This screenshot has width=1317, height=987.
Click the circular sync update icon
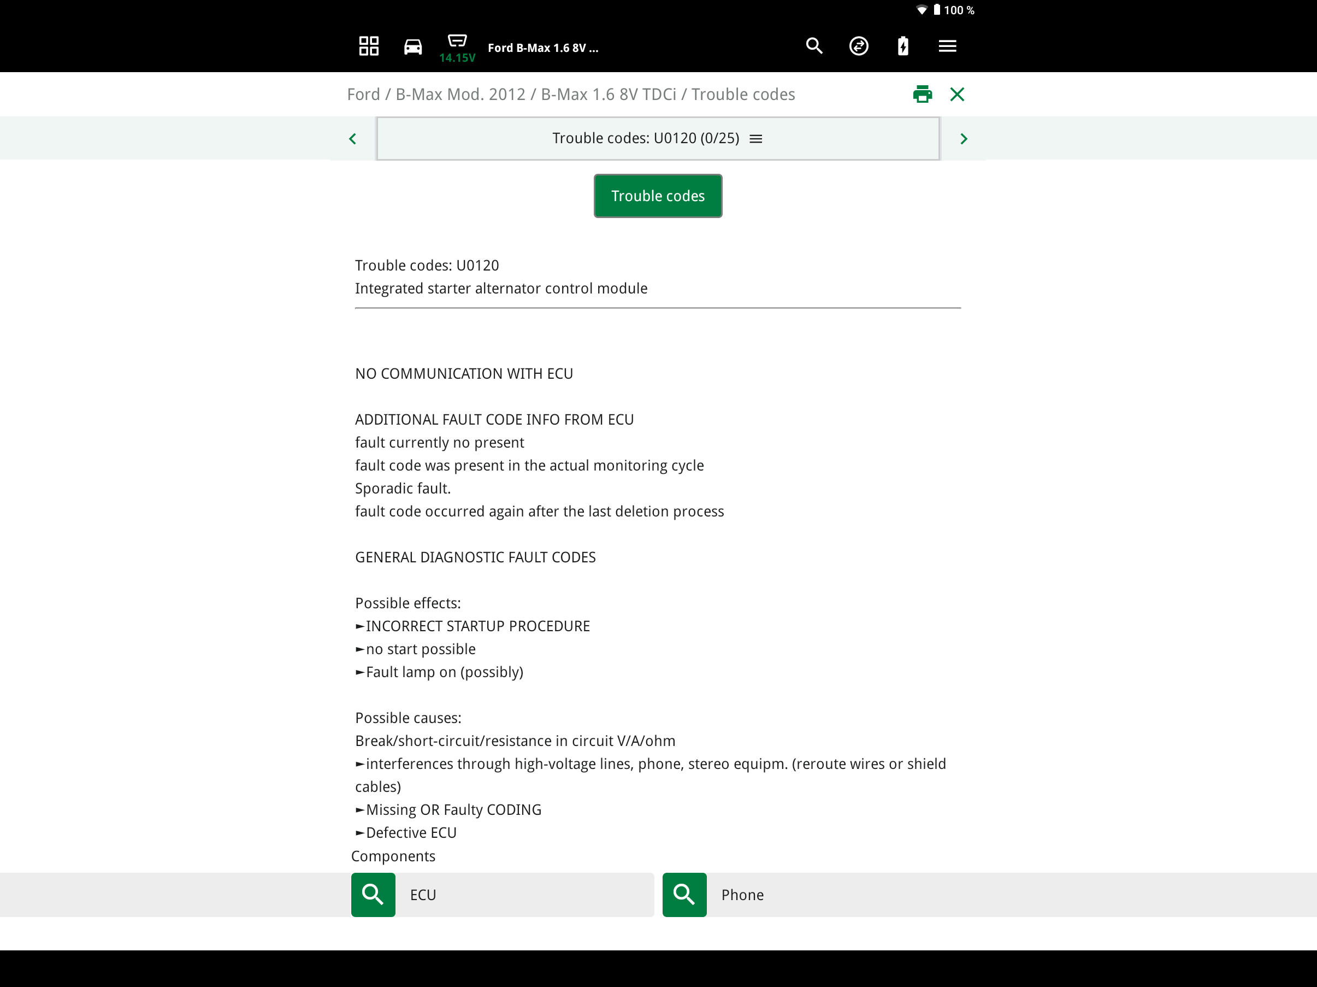coord(859,46)
